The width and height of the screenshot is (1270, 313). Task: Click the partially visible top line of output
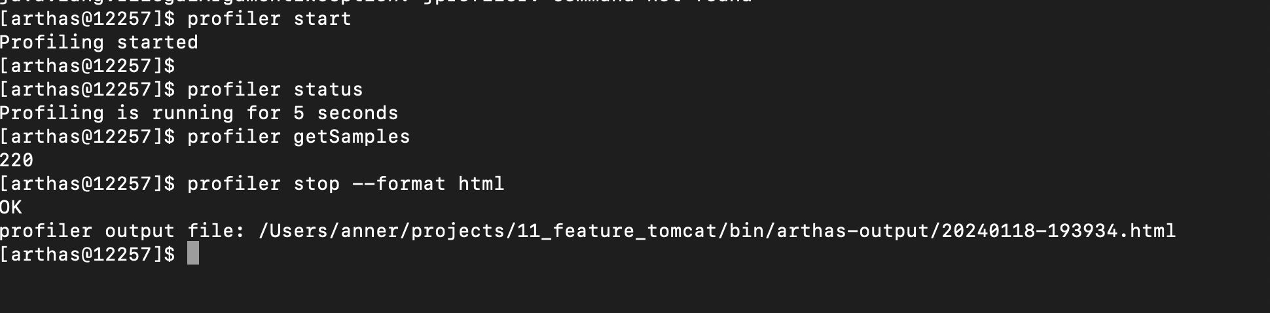376,2
